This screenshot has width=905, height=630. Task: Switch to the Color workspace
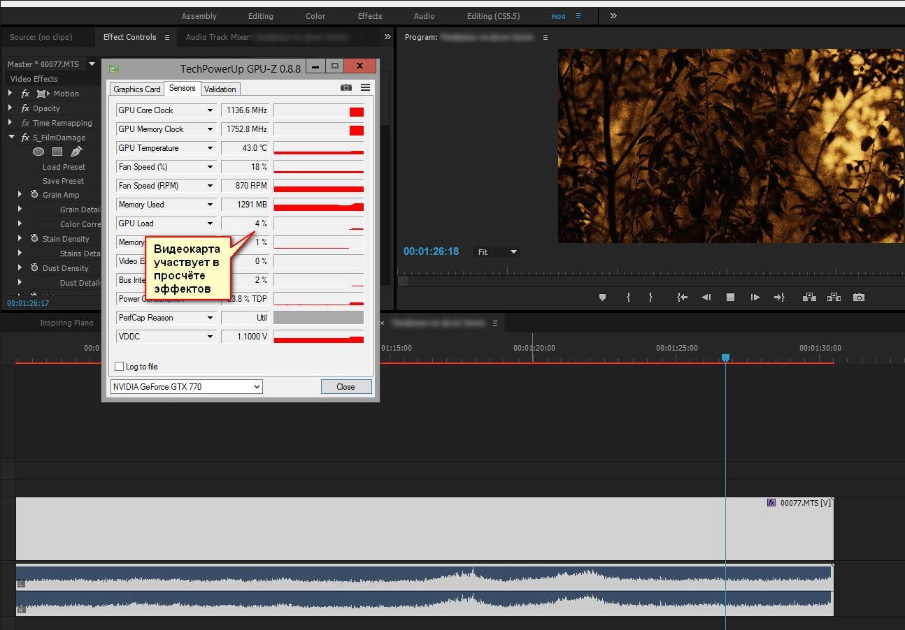tap(315, 16)
